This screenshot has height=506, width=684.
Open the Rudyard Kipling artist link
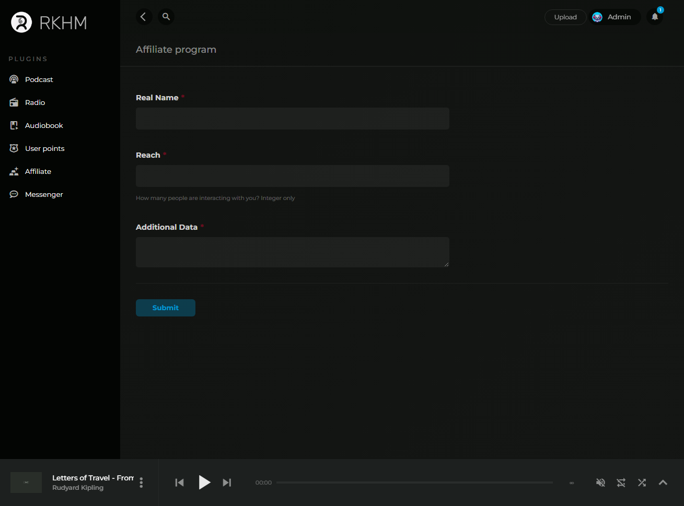point(78,488)
